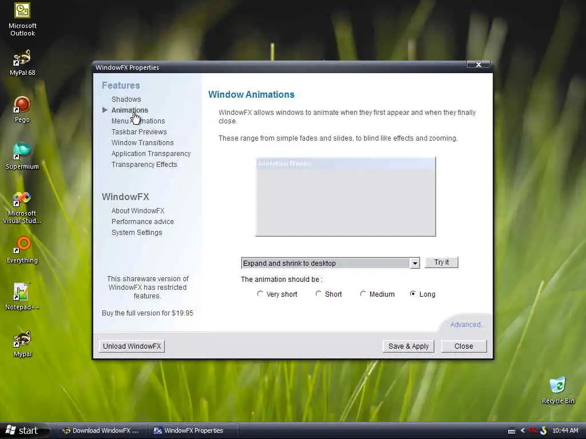Click the yellow S-shaped tray icon

pos(544,431)
